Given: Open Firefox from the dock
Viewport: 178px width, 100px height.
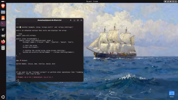Looking at the screenshot, I should coord(3,42).
